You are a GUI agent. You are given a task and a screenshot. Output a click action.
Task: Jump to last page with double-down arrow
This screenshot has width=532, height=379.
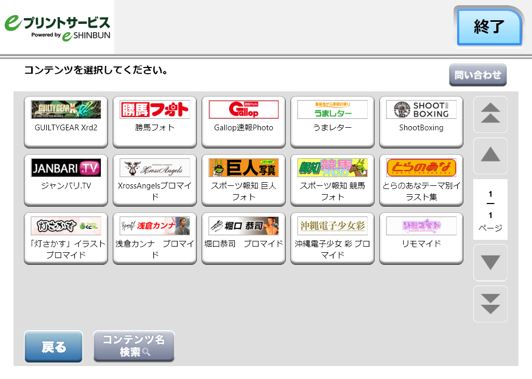coord(490,304)
